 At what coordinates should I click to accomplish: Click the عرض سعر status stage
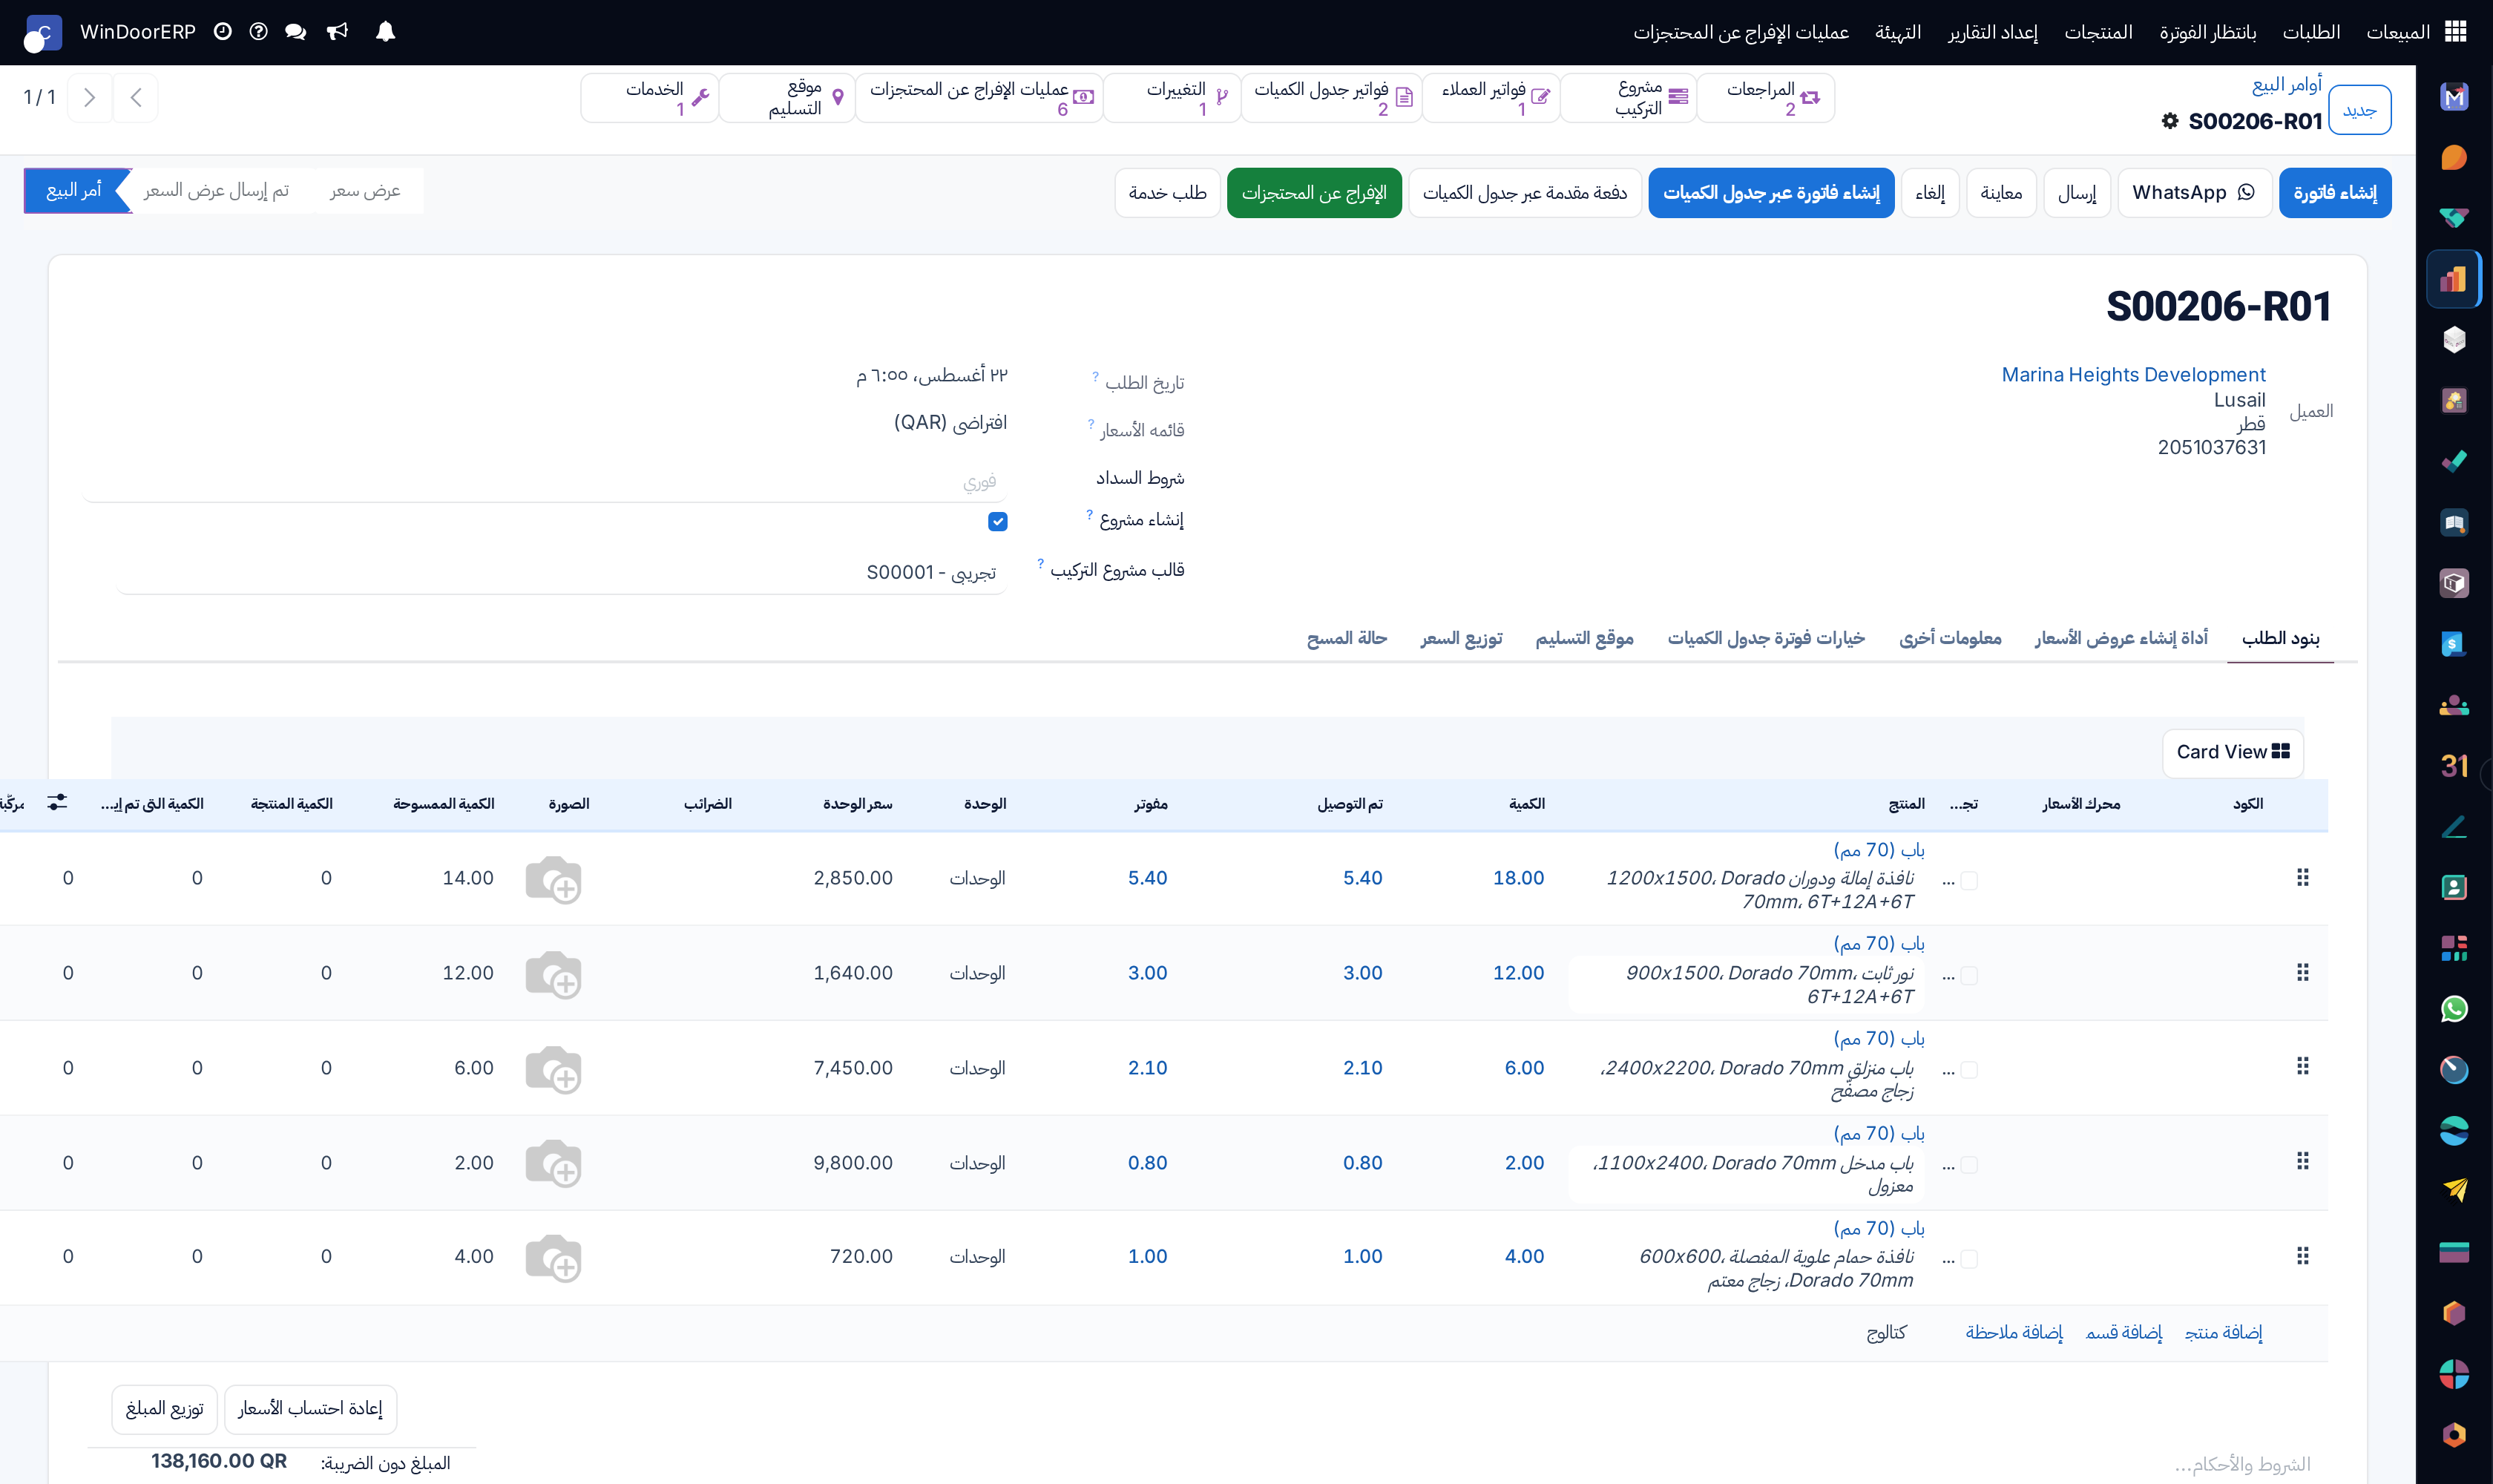[x=365, y=191]
